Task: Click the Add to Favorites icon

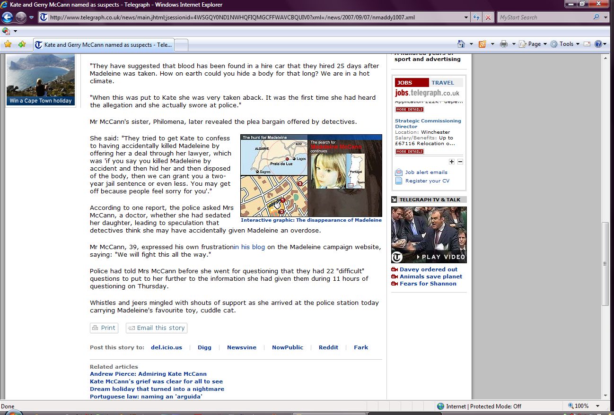Action: tap(22, 44)
